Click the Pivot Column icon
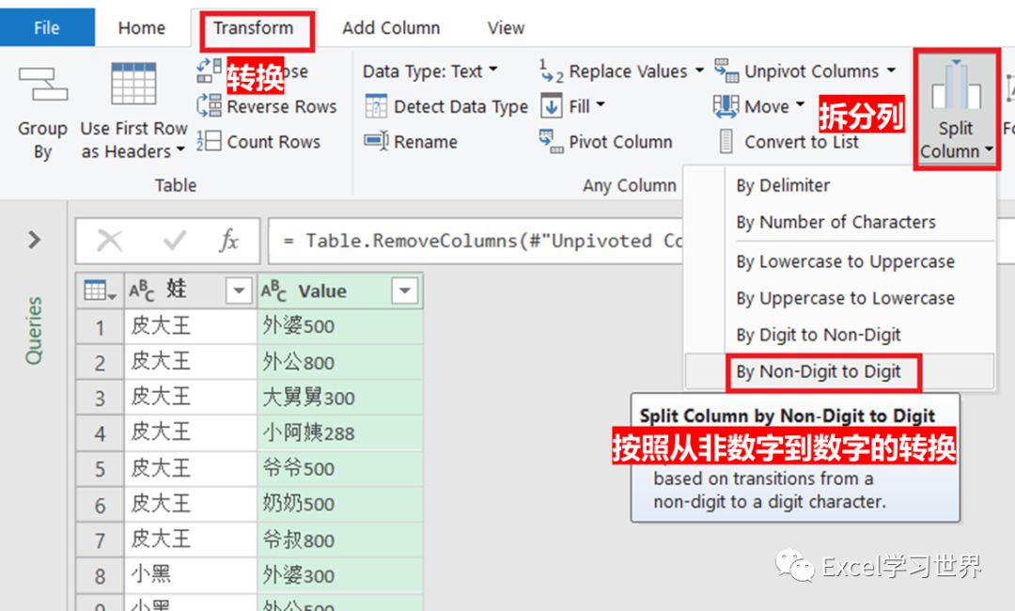The width and height of the screenshot is (1015, 611). [x=551, y=141]
